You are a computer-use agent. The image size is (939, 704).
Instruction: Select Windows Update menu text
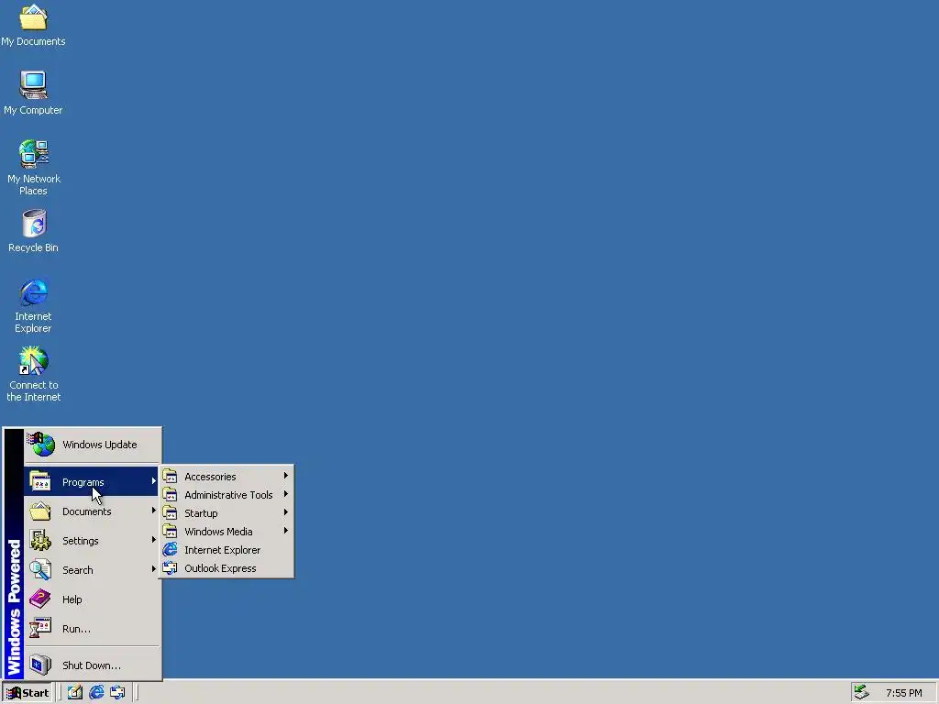pos(99,445)
